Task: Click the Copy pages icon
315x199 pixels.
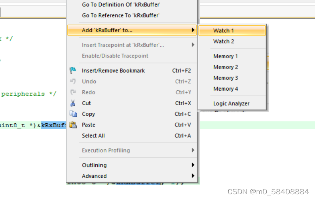Action: 73,114
